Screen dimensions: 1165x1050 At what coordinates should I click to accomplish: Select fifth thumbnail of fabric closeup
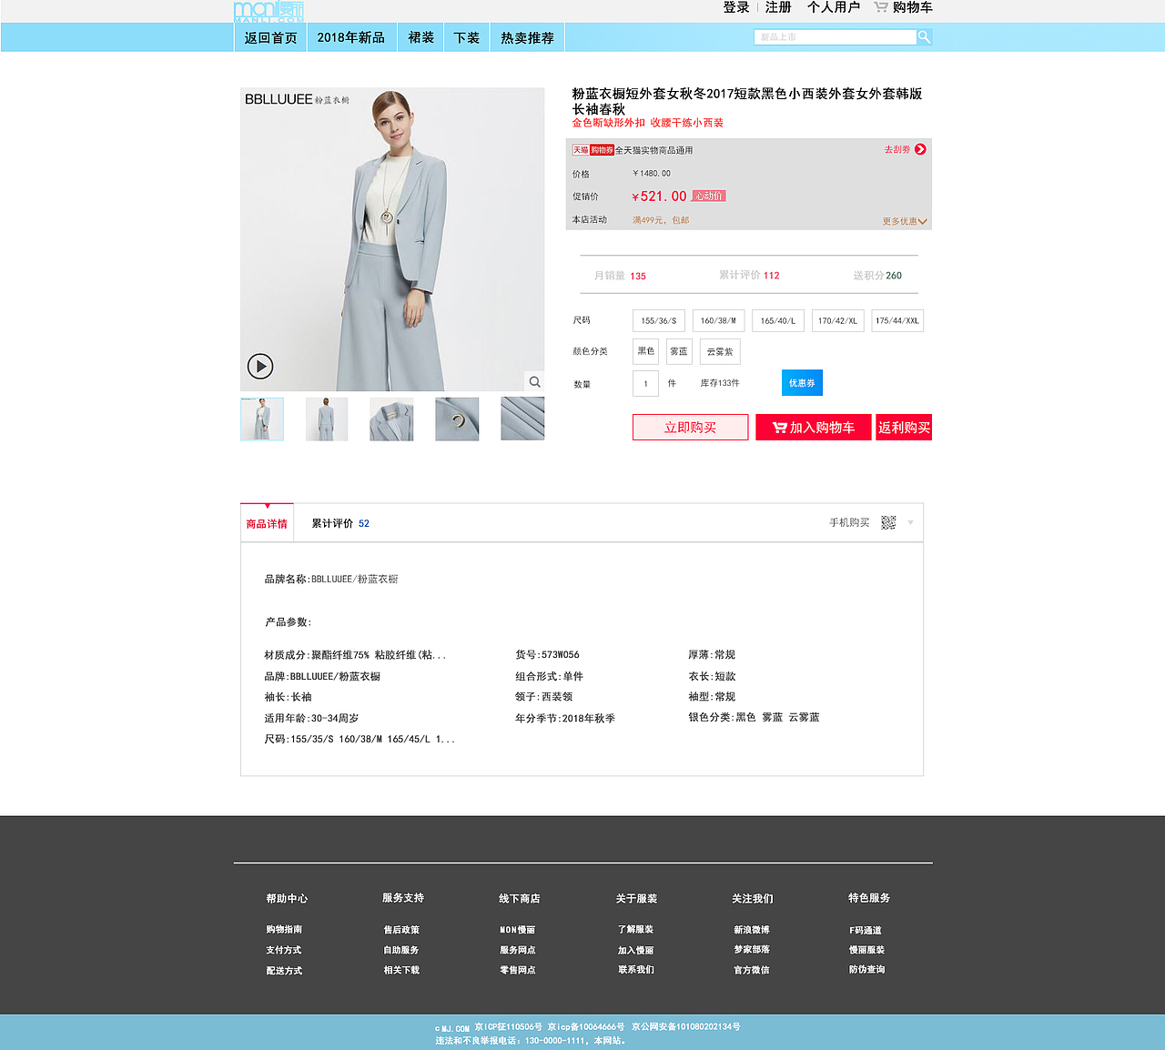522,419
